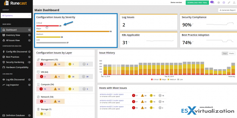Click the red Critical severity bar

[x=47, y=26]
